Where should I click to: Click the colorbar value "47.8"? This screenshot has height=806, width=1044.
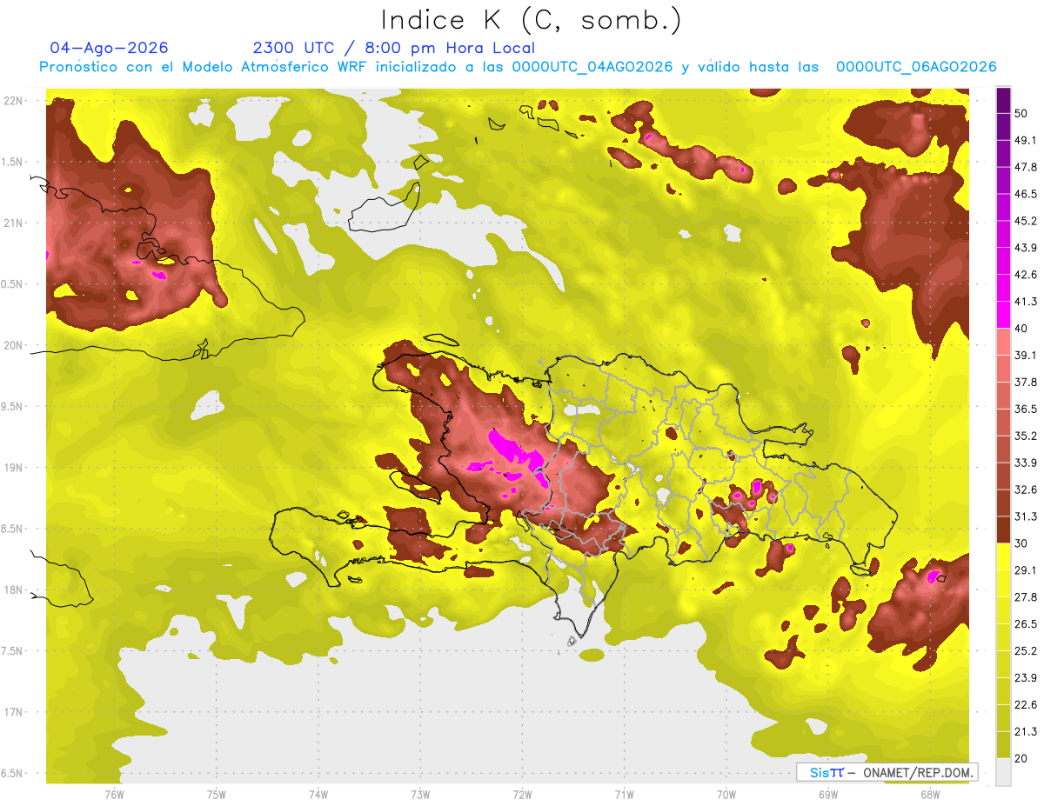[1026, 168]
